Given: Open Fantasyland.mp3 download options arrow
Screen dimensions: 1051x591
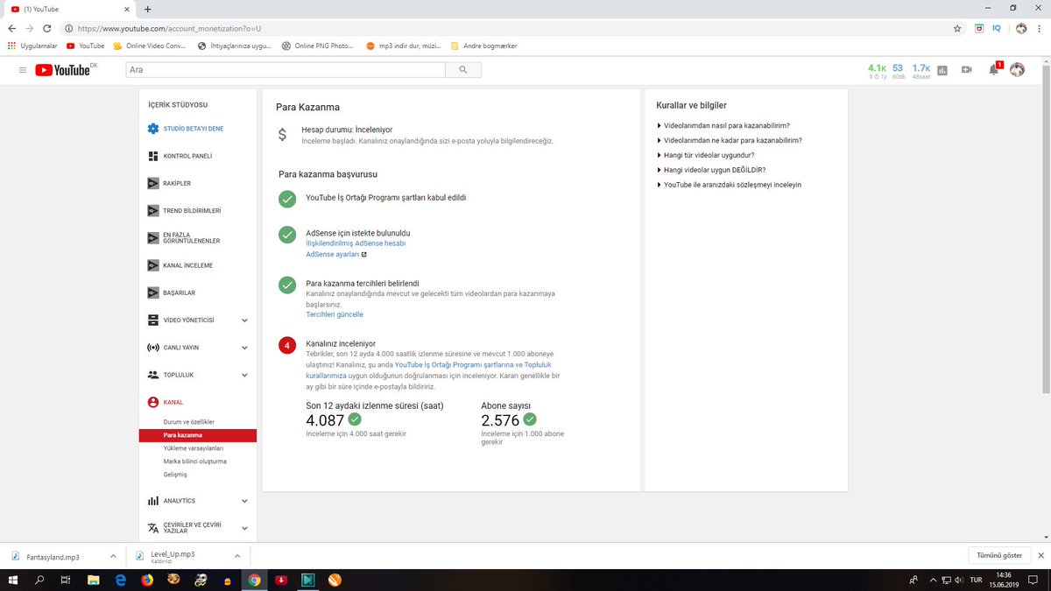Looking at the screenshot, I should (112, 556).
